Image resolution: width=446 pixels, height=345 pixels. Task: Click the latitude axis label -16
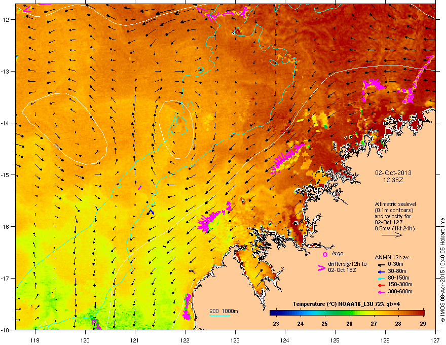[6, 227]
